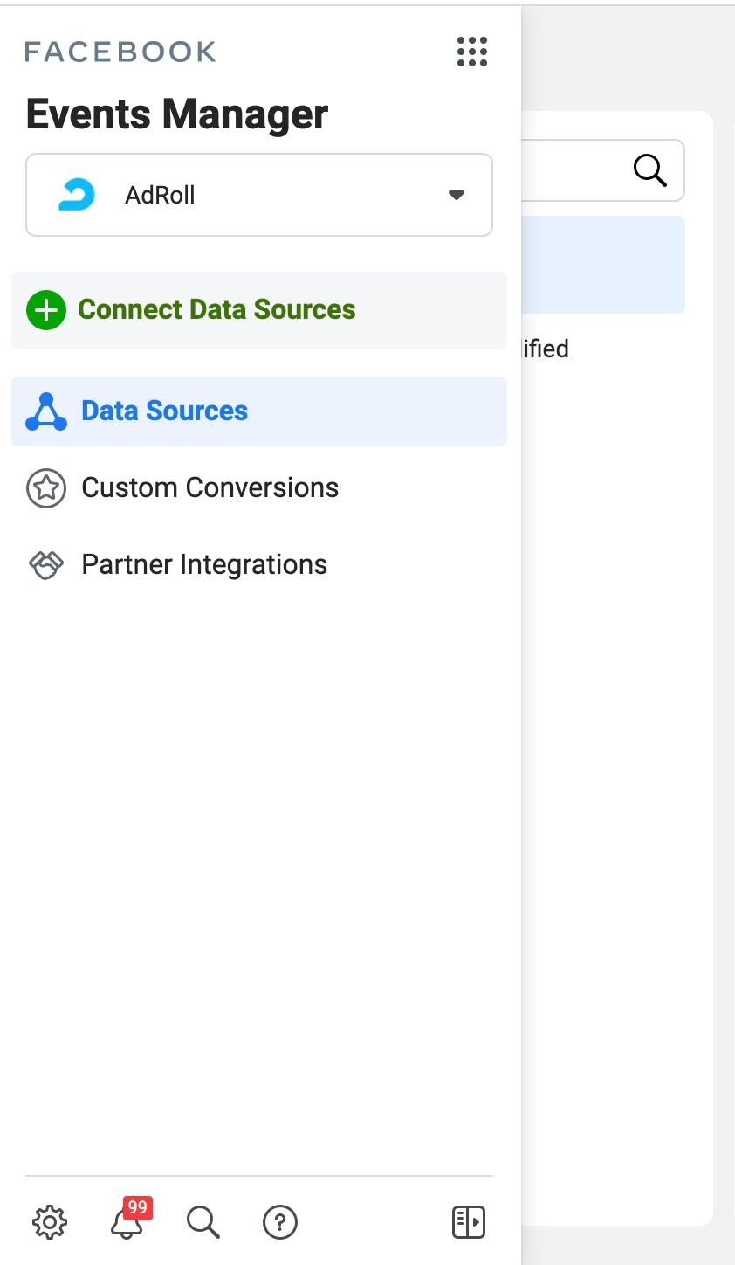Collapse the sidebar panel toggle icon
The image size is (735, 1265).
coord(469,1222)
